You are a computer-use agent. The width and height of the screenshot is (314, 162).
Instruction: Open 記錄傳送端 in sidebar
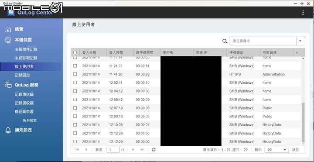[x=24, y=94]
